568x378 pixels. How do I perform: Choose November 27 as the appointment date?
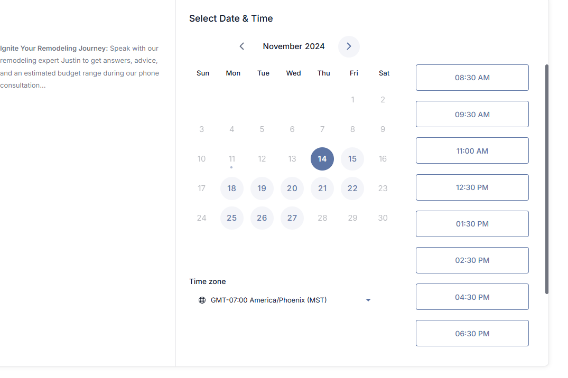click(292, 218)
